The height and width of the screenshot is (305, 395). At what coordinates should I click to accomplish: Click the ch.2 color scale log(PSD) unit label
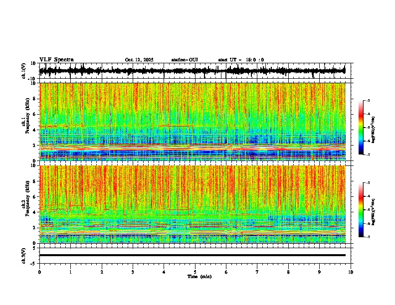pos(373,212)
